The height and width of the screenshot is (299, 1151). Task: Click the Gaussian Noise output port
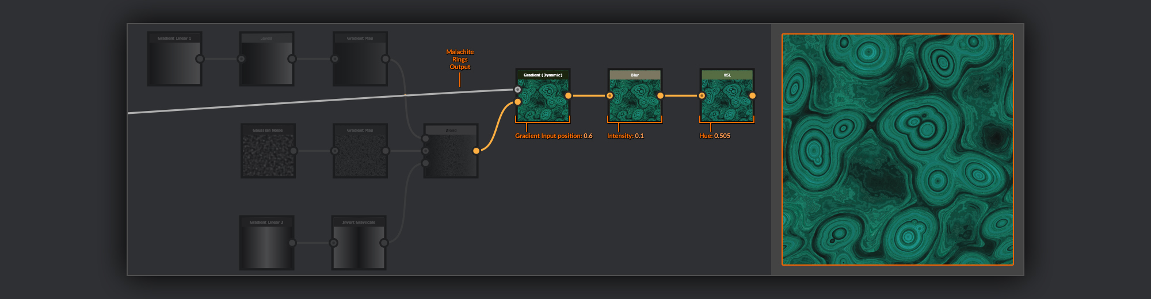click(x=294, y=151)
